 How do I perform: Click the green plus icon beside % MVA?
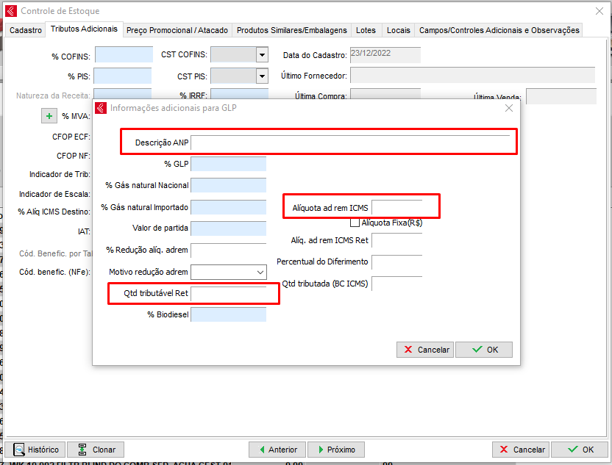49,116
